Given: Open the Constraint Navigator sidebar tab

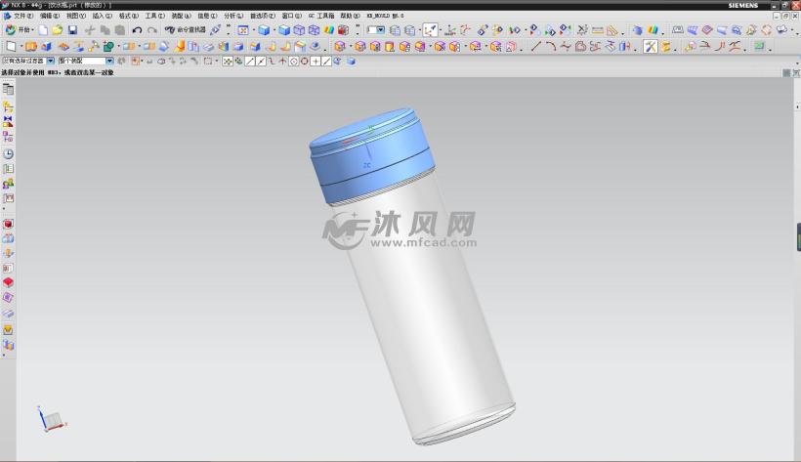Looking at the screenshot, I should pos(8,122).
